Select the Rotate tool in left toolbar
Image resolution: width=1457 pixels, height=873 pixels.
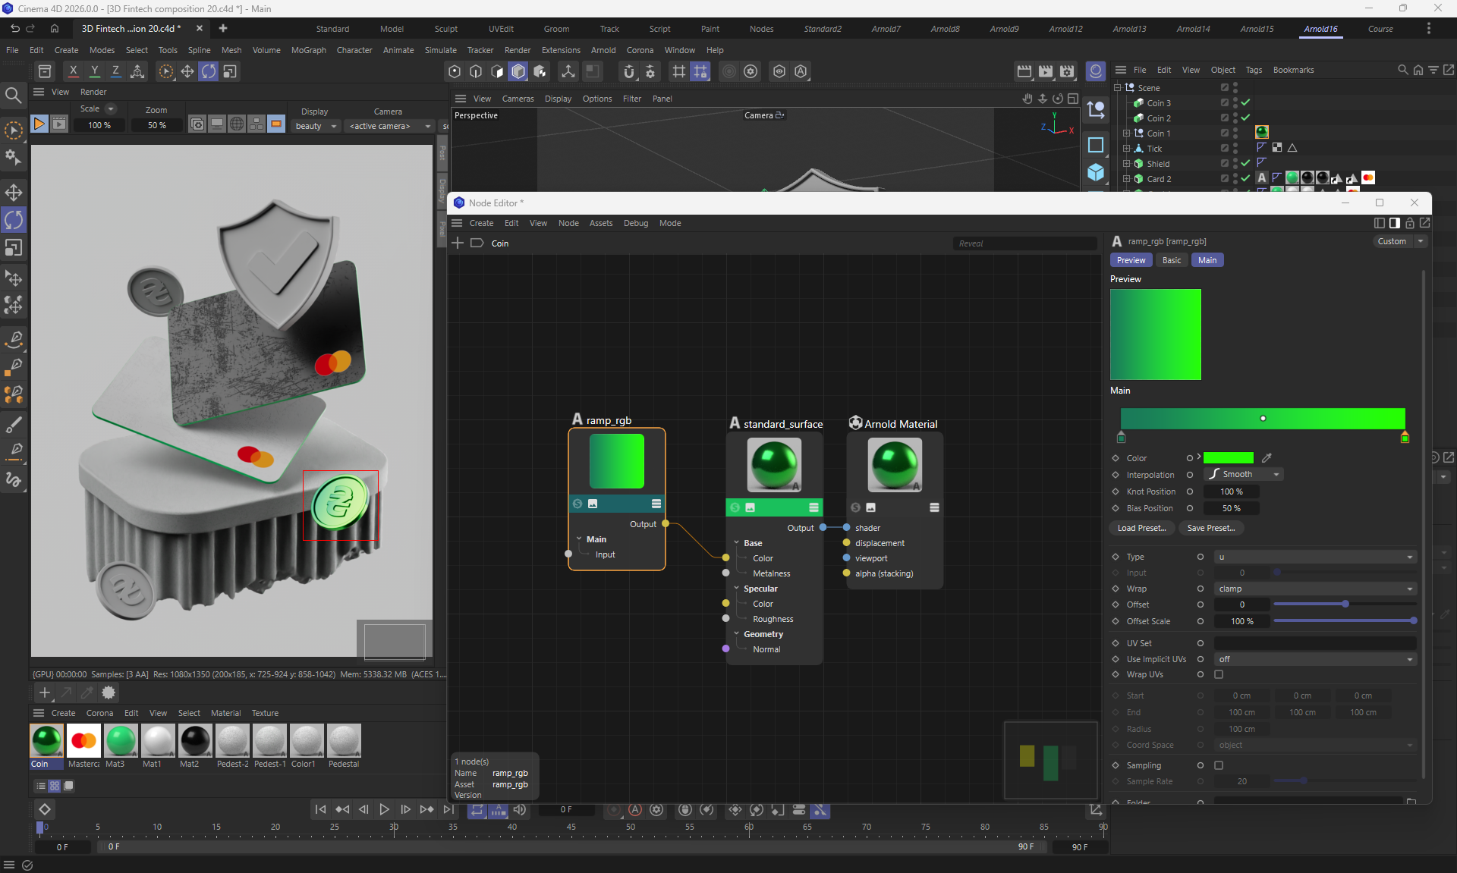(x=14, y=220)
